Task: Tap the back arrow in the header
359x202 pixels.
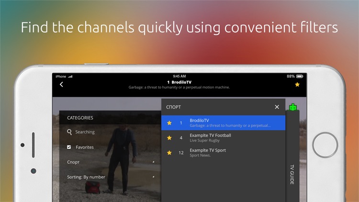Action: click(x=61, y=85)
